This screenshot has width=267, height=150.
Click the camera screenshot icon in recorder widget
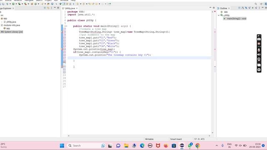point(259,39)
